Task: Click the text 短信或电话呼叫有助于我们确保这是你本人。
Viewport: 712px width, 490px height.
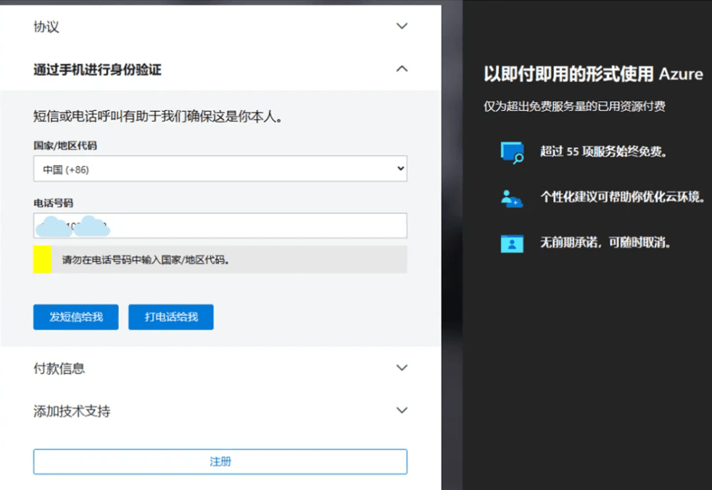Action: (158, 117)
